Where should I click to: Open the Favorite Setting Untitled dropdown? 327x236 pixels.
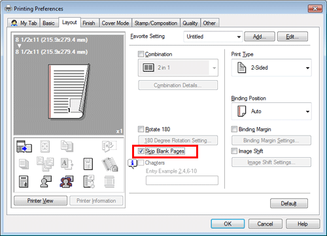pyautogui.click(x=213, y=37)
